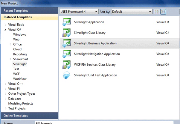Select the Office category label
Image resolution: width=180 pixels, height=124 pixels.
17,44
